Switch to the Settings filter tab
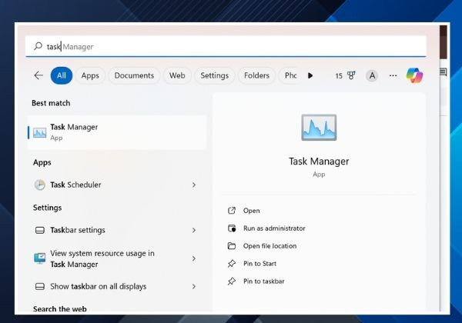 [x=215, y=75]
